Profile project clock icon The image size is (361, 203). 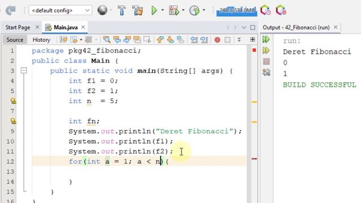(194, 10)
